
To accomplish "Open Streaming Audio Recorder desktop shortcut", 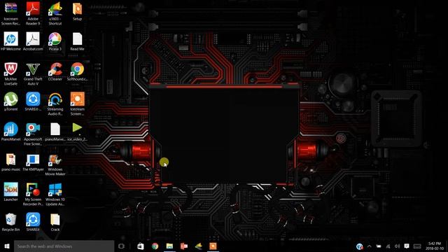I will 55,104.
